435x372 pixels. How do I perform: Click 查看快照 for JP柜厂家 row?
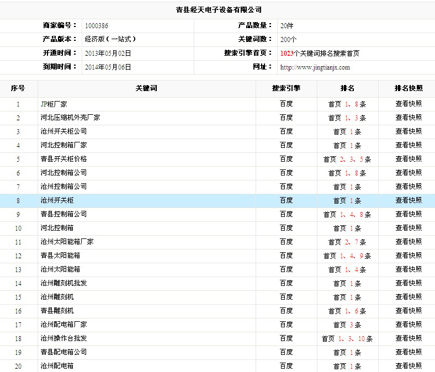click(409, 104)
